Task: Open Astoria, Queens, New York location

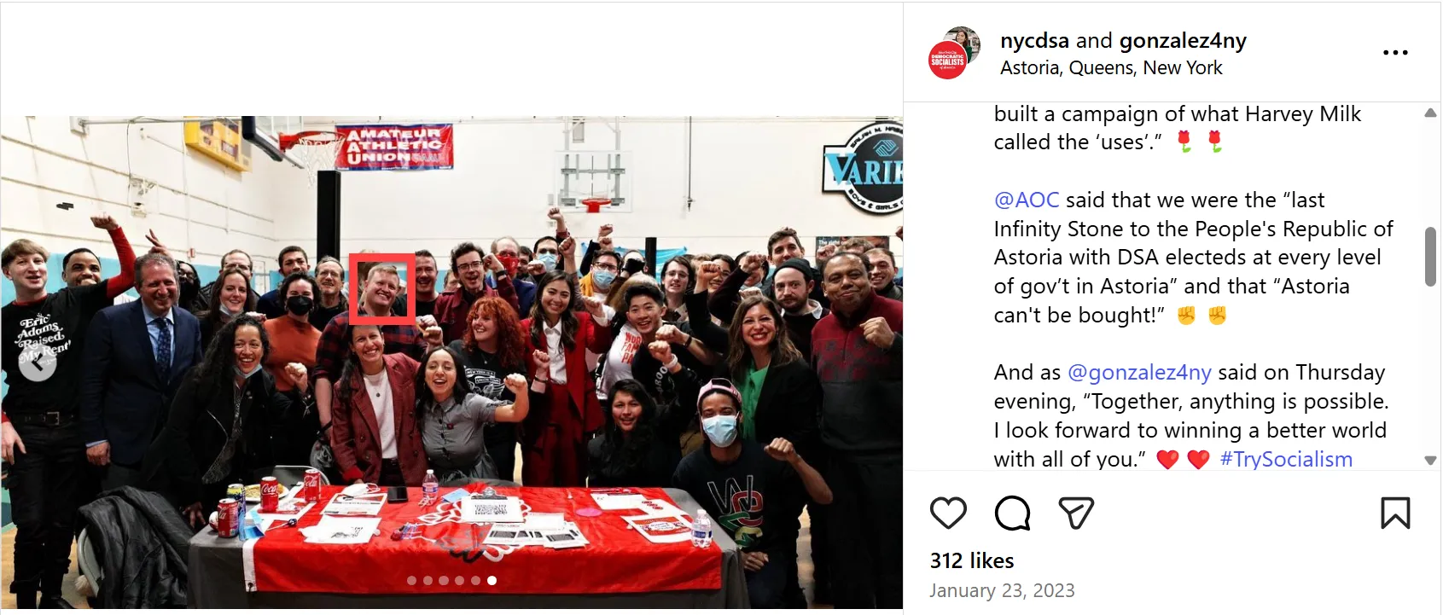Action: pyautogui.click(x=1111, y=68)
